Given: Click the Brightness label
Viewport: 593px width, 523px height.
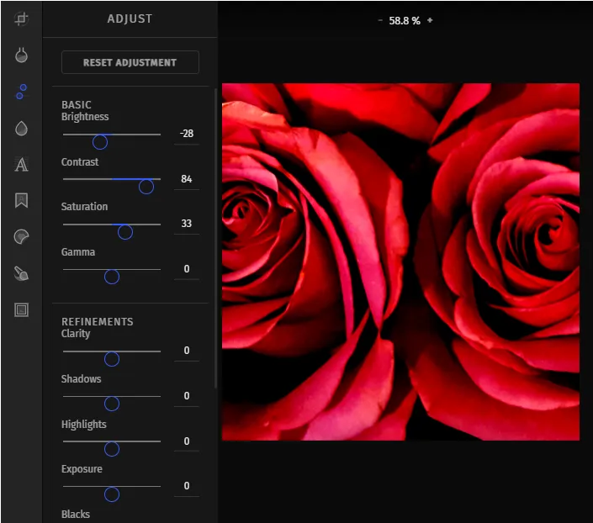Looking at the screenshot, I should click(85, 117).
